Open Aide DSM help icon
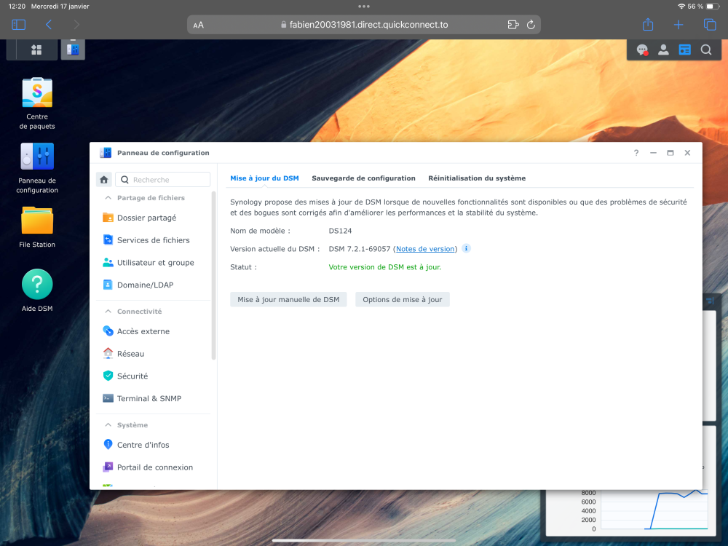The height and width of the screenshot is (546, 728). pos(37,285)
